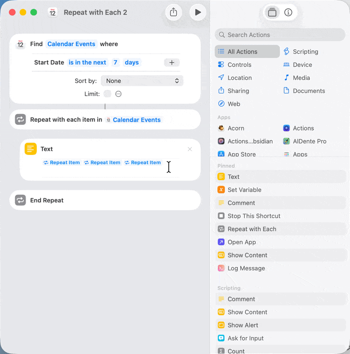
Task: Change the 'is in the next' condition
Action: click(x=87, y=62)
